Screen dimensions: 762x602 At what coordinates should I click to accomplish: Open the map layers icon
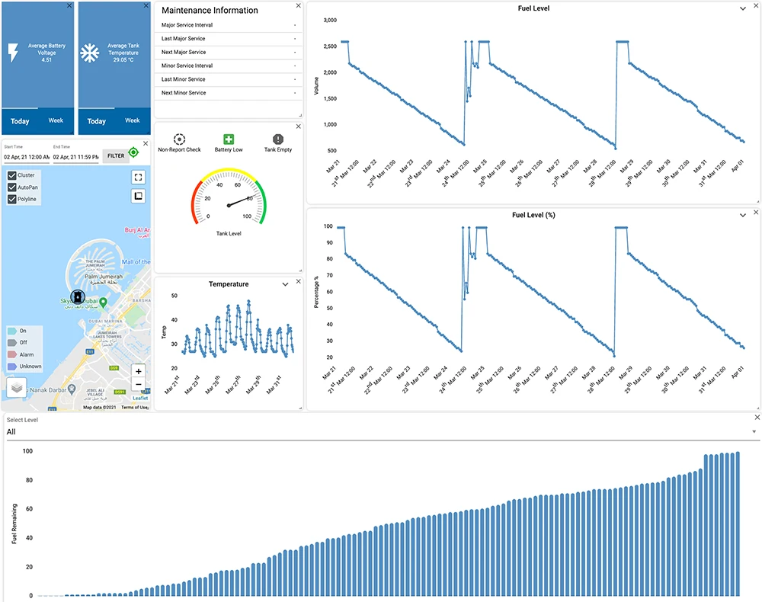(x=17, y=387)
